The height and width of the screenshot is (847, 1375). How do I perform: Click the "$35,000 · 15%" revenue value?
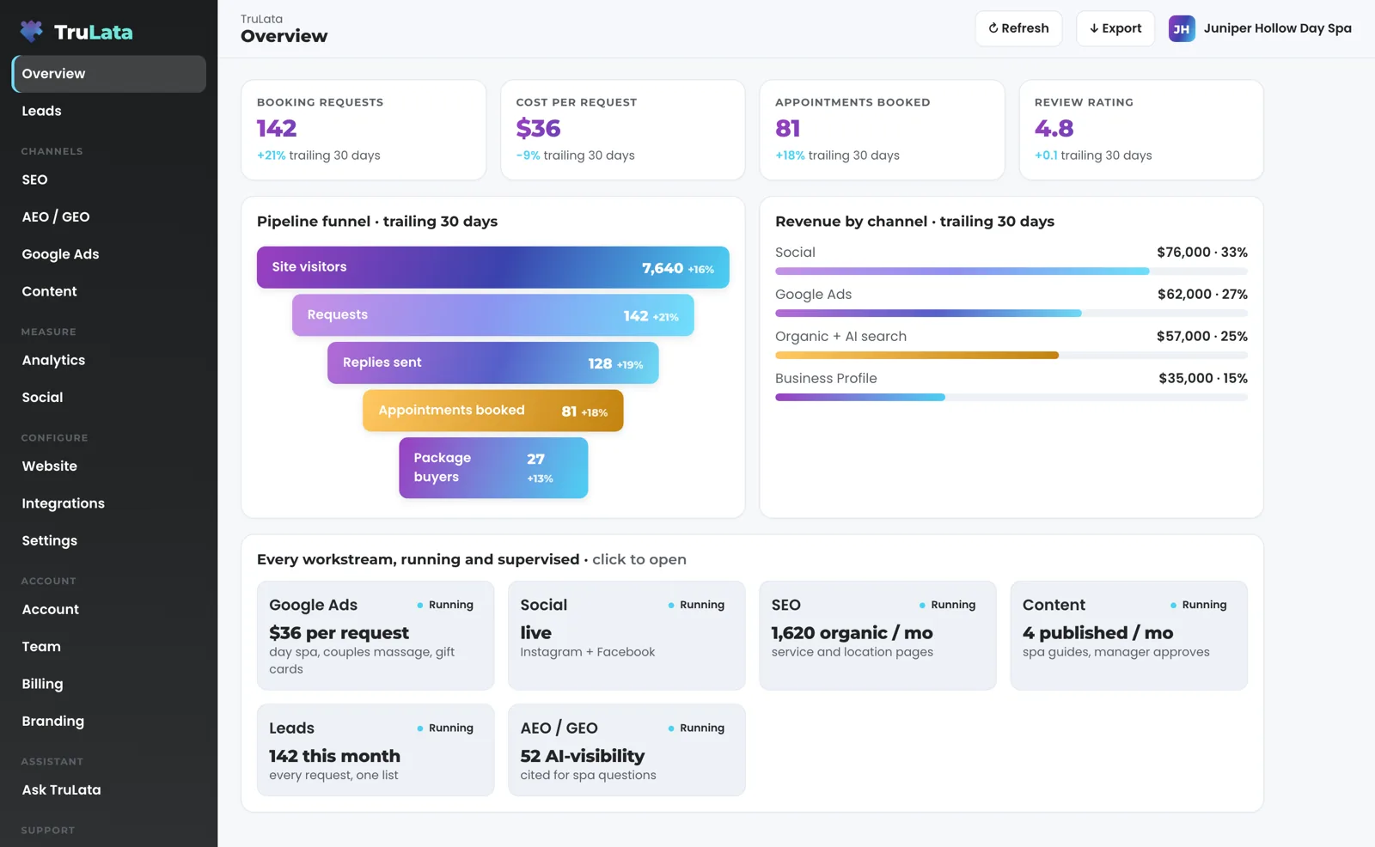pyautogui.click(x=1203, y=378)
